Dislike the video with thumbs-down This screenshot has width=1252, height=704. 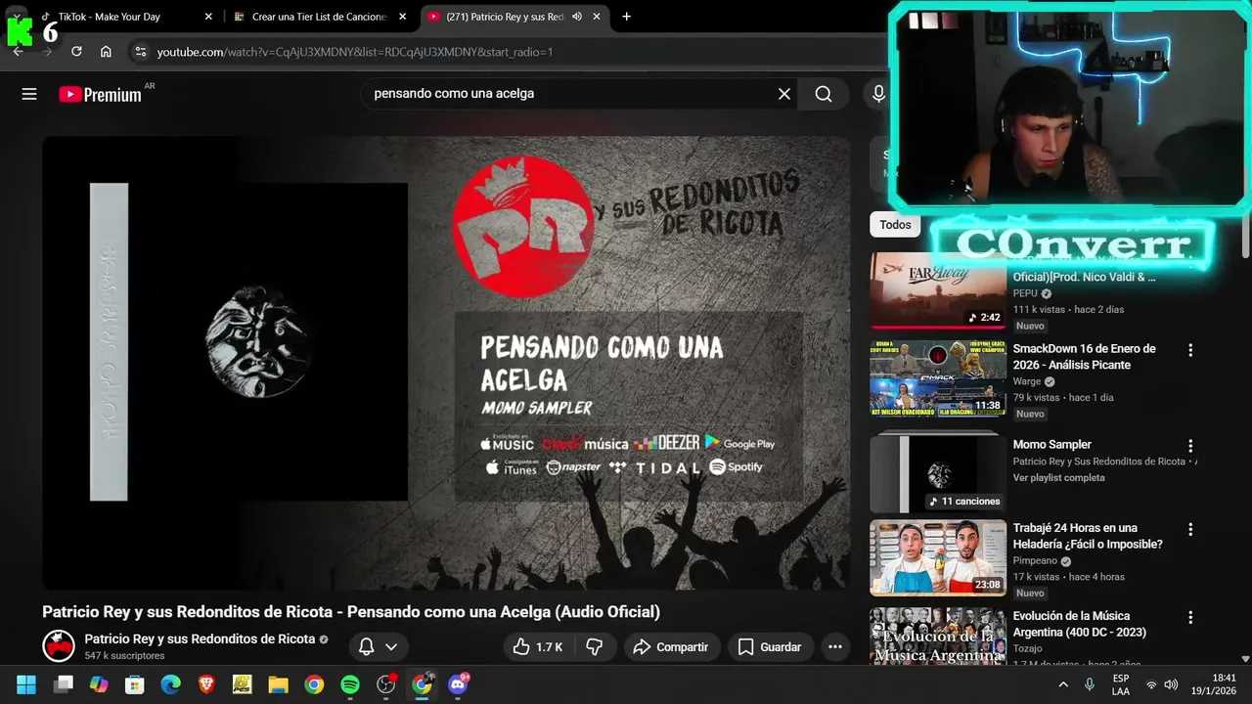(594, 646)
